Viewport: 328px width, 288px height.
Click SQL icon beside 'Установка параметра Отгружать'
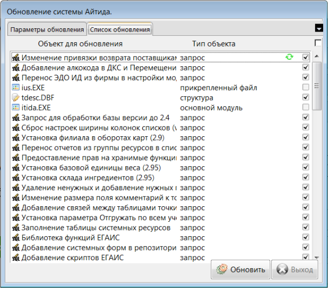16,217
